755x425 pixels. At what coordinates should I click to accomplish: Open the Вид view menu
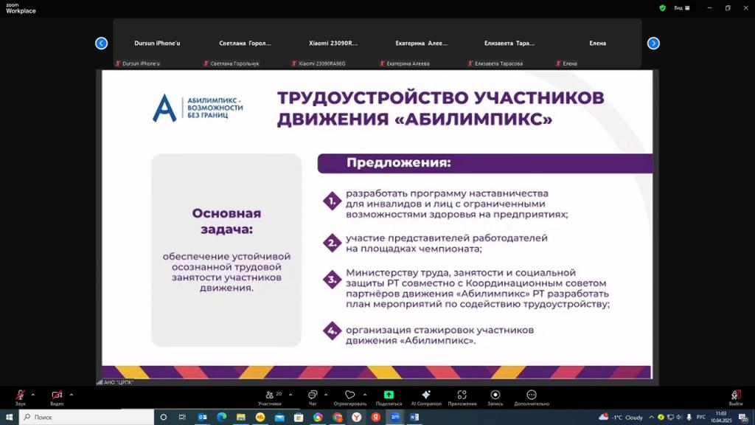682,7
